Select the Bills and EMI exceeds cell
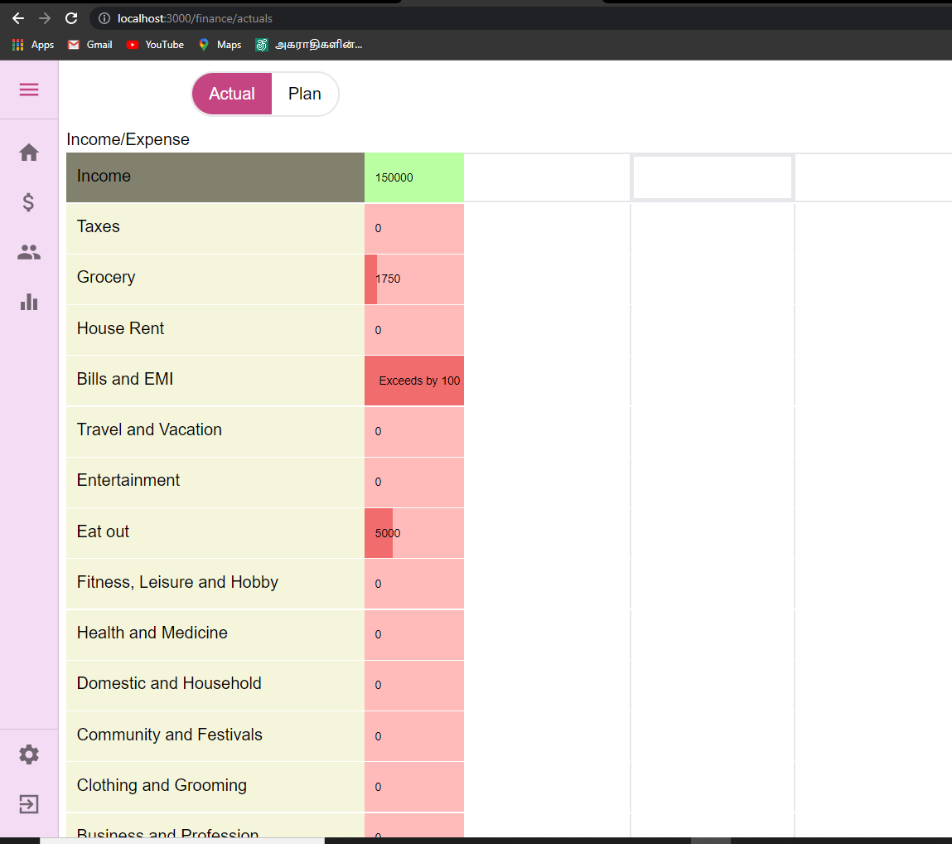952x844 pixels. 414,381
